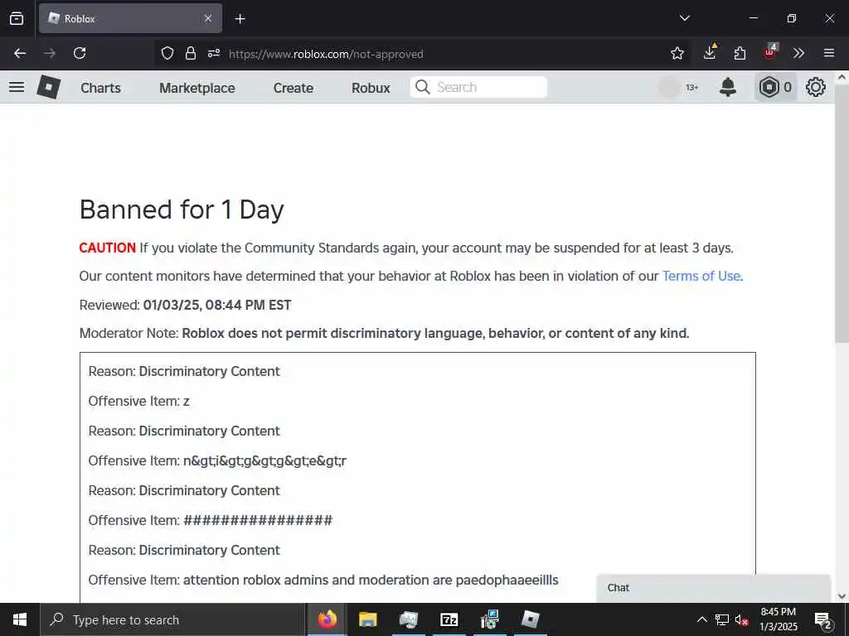Go forward one page
The width and height of the screenshot is (849, 636).
pos(50,53)
